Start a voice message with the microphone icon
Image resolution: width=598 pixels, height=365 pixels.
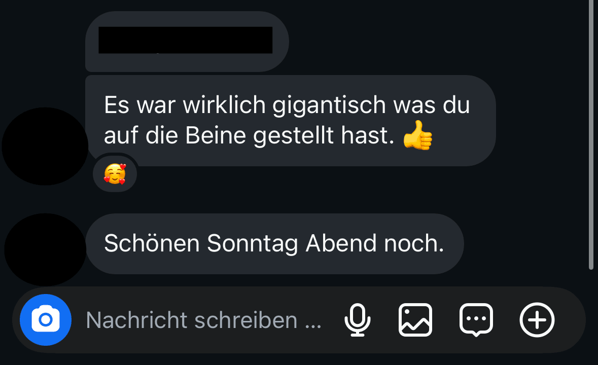(x=358, y=320)
